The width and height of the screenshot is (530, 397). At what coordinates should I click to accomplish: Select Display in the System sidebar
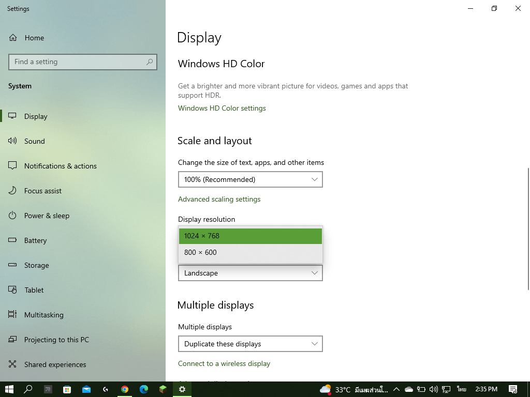pyautogui.click(x=36, y=116)
